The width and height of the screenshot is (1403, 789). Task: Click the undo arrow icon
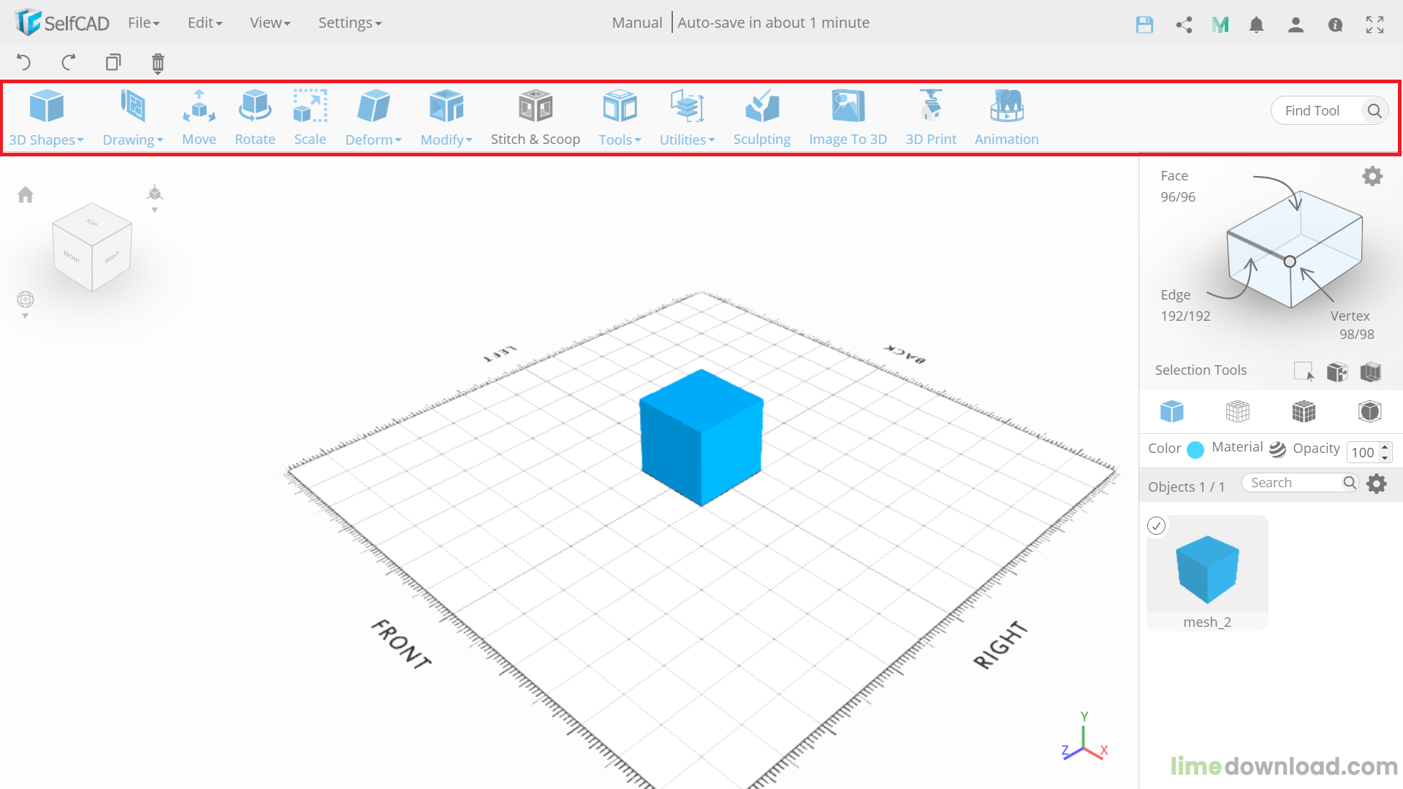23,63
